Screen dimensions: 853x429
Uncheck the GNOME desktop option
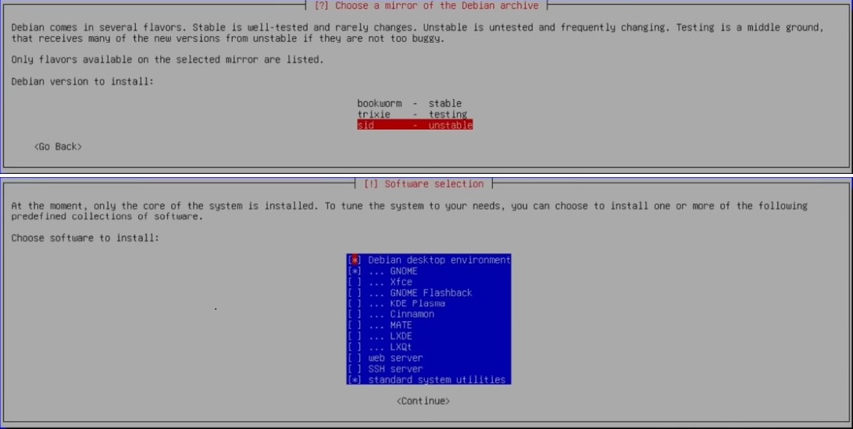[355, 271]
